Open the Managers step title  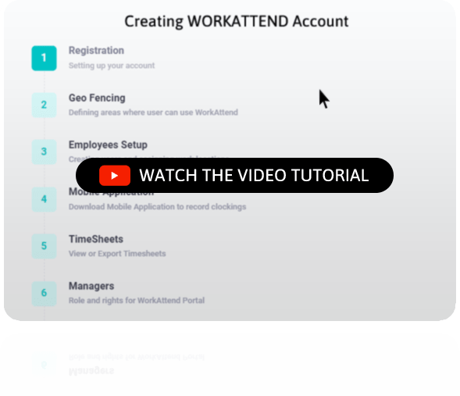click(x=91, y=286)
